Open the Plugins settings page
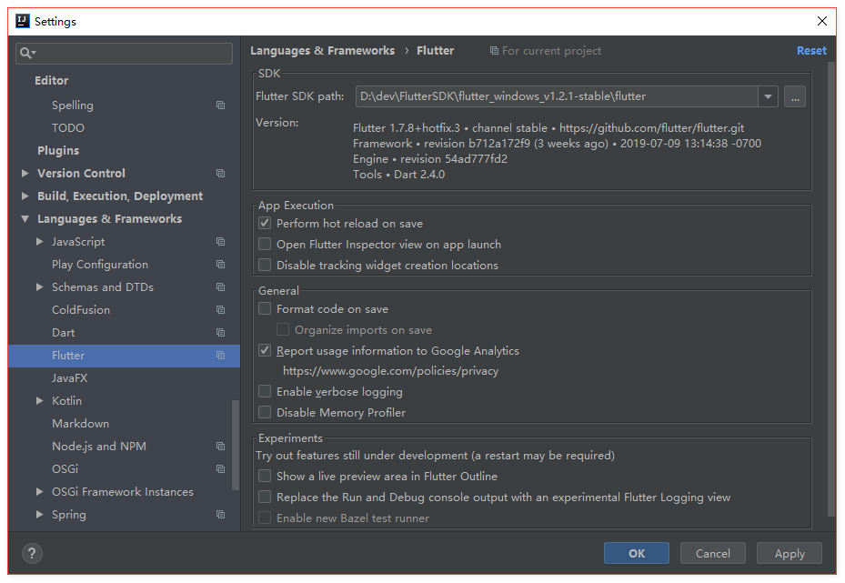The height and width of the screenshot is (583, 845). coord(58,150)
